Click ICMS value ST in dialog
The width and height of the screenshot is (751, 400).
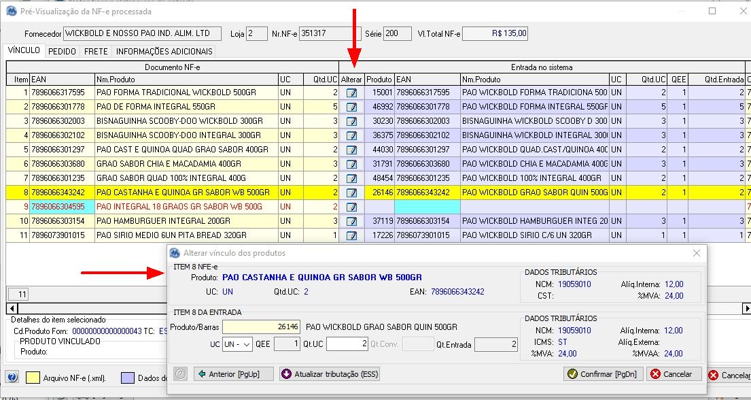coord(562,342)
